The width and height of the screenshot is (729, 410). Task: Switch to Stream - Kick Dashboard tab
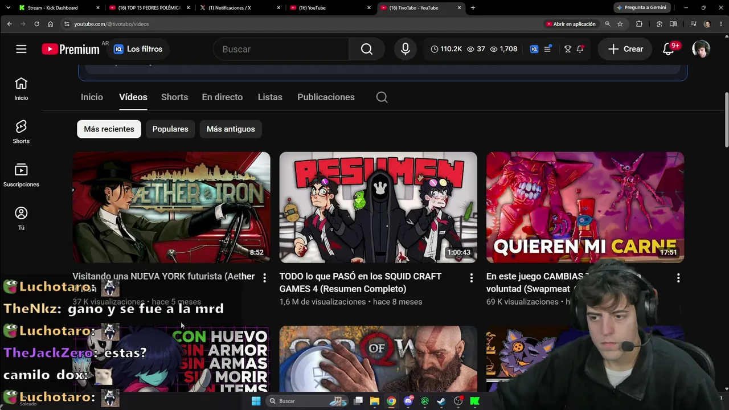point(59,8)
